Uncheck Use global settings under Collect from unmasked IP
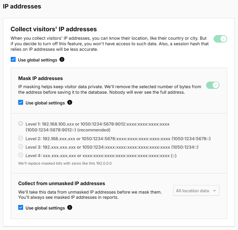The width and height of the screenshot is (238, 230). click(x=20, y=207)
